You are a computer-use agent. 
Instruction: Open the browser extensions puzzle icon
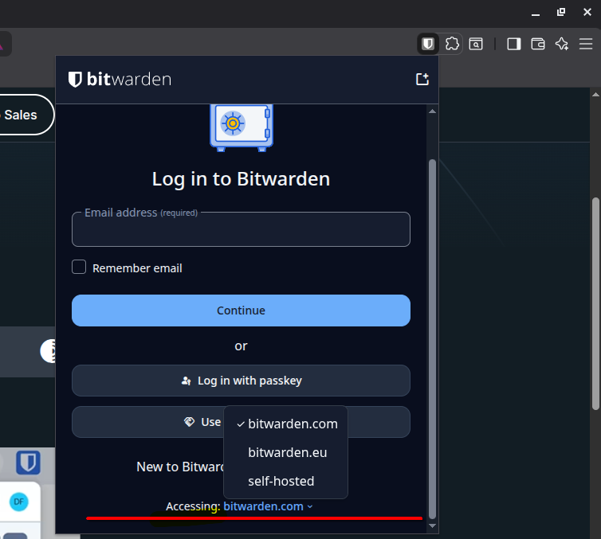pyautogui.click(x=452, y=44)
